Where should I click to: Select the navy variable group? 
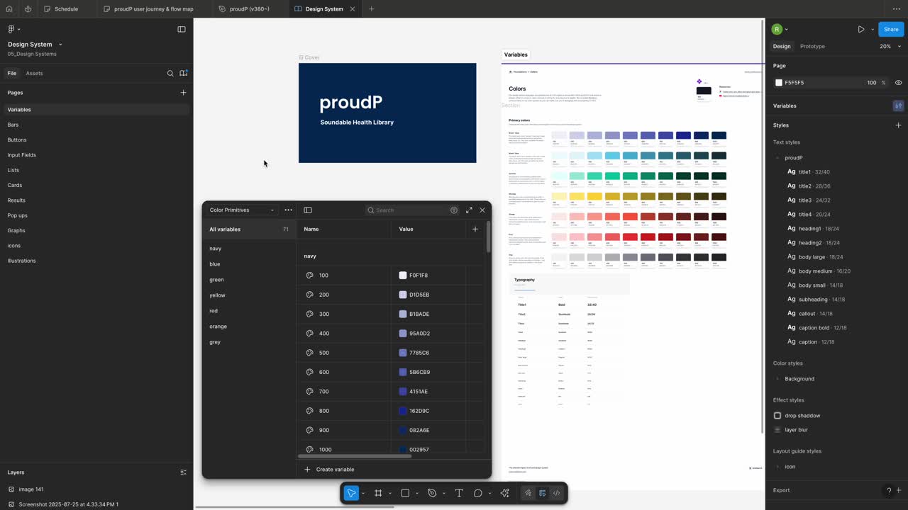click(x=215, y=249)
